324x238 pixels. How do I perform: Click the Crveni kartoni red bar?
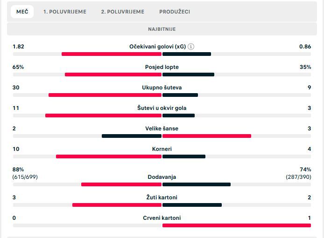(236, 225)
